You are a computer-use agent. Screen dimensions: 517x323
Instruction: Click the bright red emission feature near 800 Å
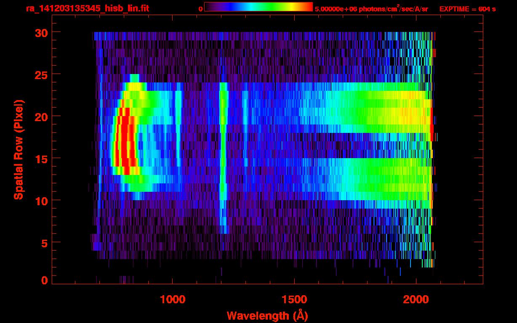click(125, 141)
